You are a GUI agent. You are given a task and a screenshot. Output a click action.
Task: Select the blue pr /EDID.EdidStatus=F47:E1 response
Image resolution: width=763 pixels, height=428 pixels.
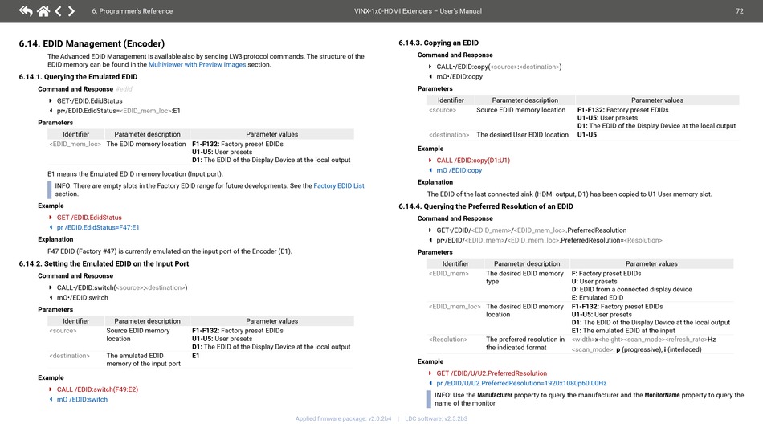click(98, 227)
